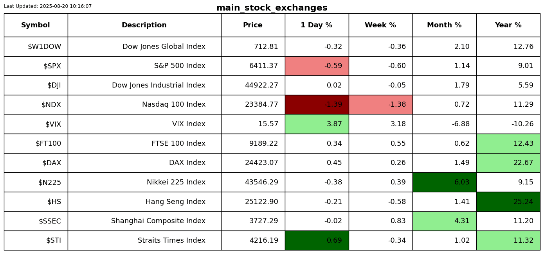Select the Dow Jones Industrial Index description
This screenshot has width=544, height=254.
click(x=159, y=85)
